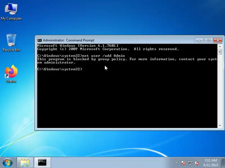
Task: Click the console vertical scrollbar thumb
Action: point(220,52)
